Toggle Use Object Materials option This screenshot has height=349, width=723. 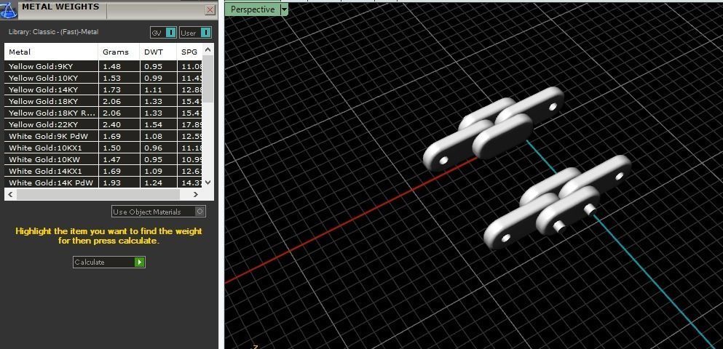point(159,212)
